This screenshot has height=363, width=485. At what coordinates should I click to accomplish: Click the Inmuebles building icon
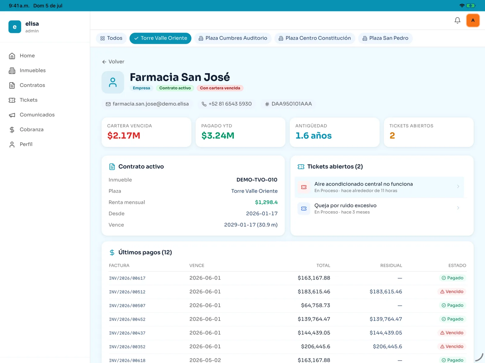pos(12,71)
